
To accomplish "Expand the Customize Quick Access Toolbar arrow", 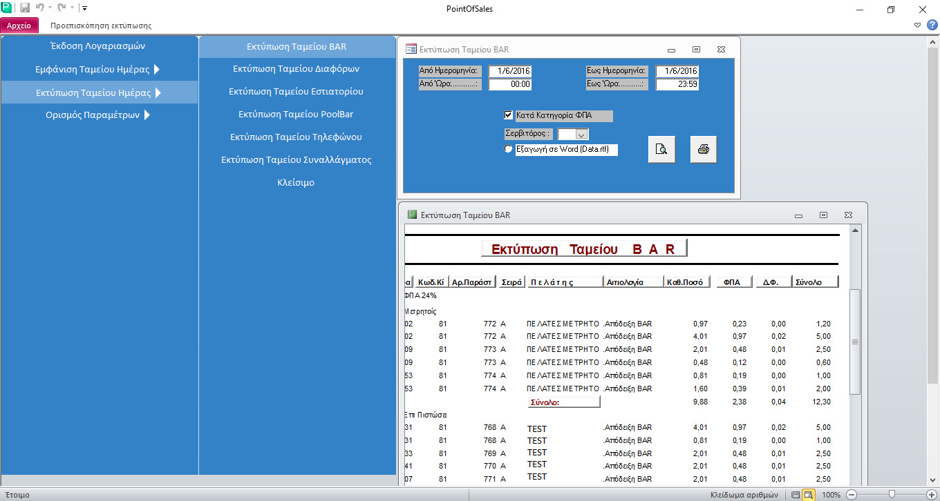I will tap(84, 8).
